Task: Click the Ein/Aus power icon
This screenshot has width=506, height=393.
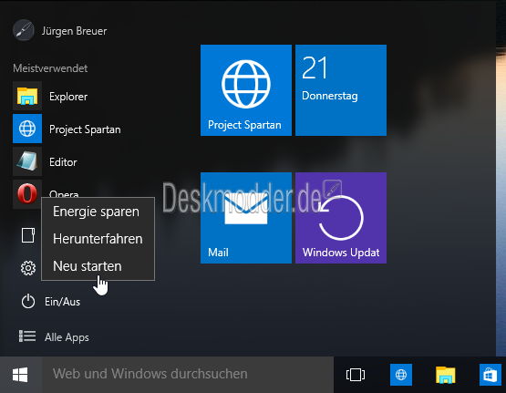Action: coord(28,302)
